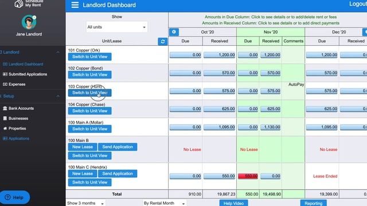
Task: Click 102 Copper Nov '20 received 570.00
Action: pos(270,73)
